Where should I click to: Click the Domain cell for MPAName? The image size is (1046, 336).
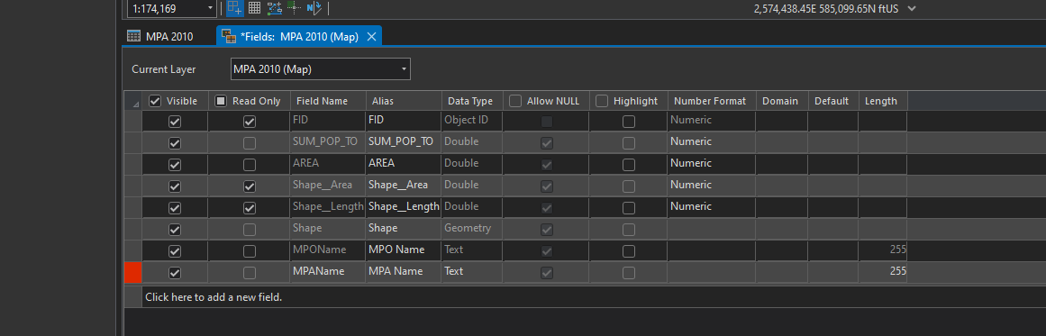782,271
